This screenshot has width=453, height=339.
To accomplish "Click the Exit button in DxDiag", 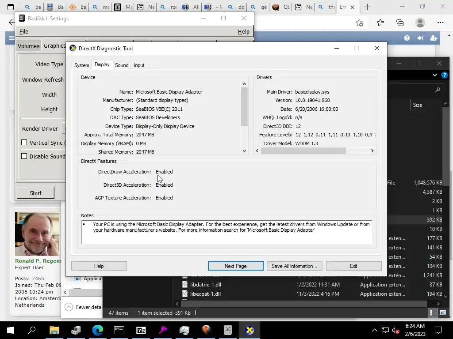I will (x=353, y=266).
